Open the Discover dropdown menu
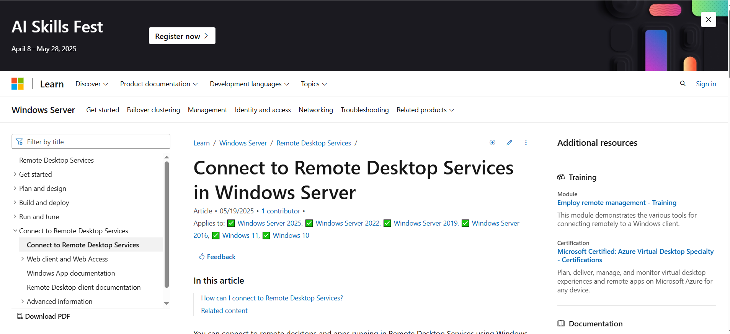The width and height of the screenshot is (730, 334). point(92,84)
